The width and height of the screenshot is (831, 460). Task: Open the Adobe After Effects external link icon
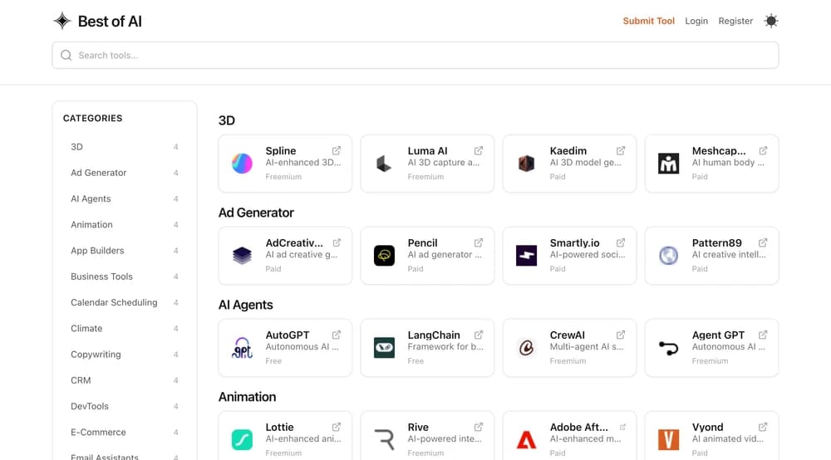[622, 427]
